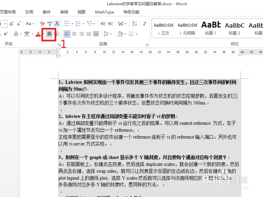Image resolution: width=263 pixels, height=197 pixels.
Task: Expand Bullets dropdown arrow
Action: pyautogui.click(x=72, y=24)
